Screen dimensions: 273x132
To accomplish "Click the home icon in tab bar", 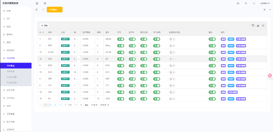I will (43, 9).
